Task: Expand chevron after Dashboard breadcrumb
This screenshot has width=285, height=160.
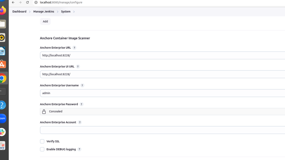Action: click(x=30, y=12)
